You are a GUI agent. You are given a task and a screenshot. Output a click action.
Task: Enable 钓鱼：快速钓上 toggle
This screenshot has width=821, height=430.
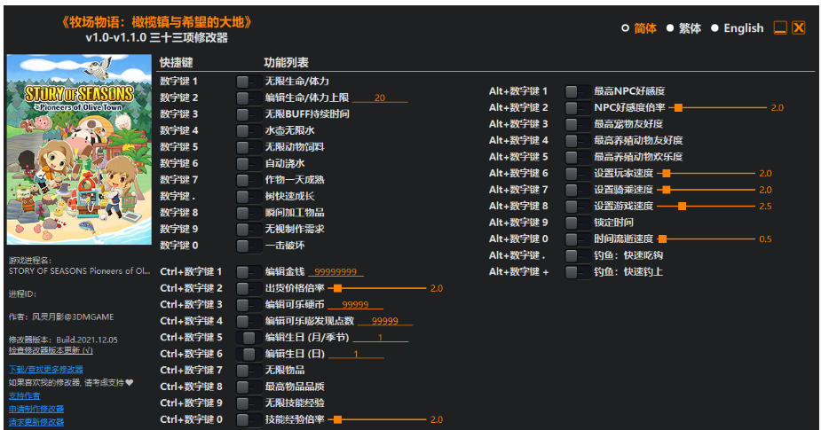click(x=577, y=272)
